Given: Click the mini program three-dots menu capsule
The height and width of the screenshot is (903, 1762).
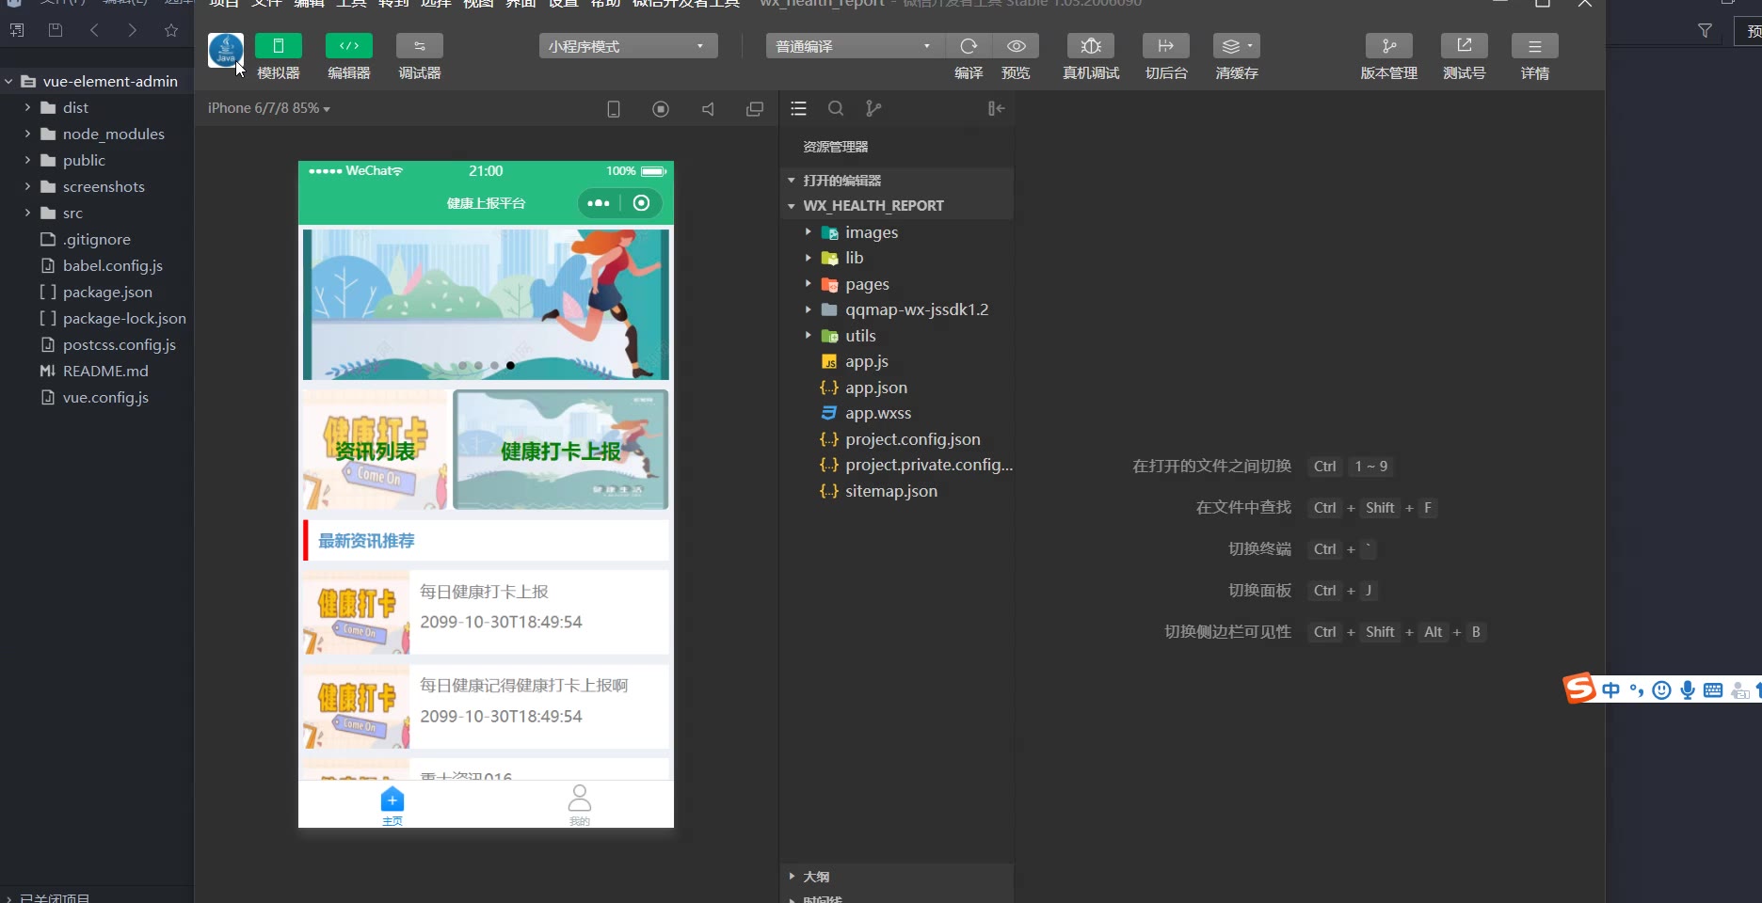Looking at the screenshot, I should point(599,203).
